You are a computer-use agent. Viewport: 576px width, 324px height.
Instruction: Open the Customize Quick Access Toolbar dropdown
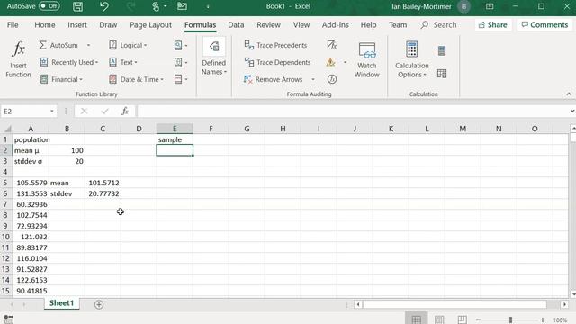point(208,6)
